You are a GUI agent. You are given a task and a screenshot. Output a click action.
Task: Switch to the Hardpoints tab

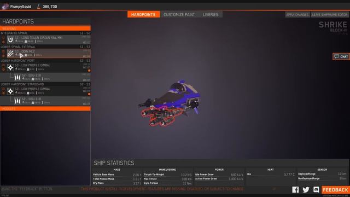pyautogui.click(x=143, y=15)
